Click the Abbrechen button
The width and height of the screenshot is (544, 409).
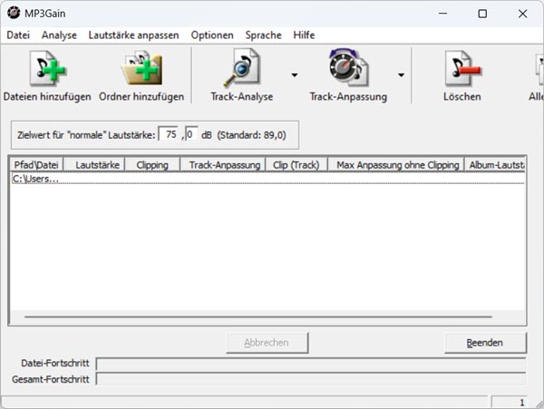[x=267, y=343]
